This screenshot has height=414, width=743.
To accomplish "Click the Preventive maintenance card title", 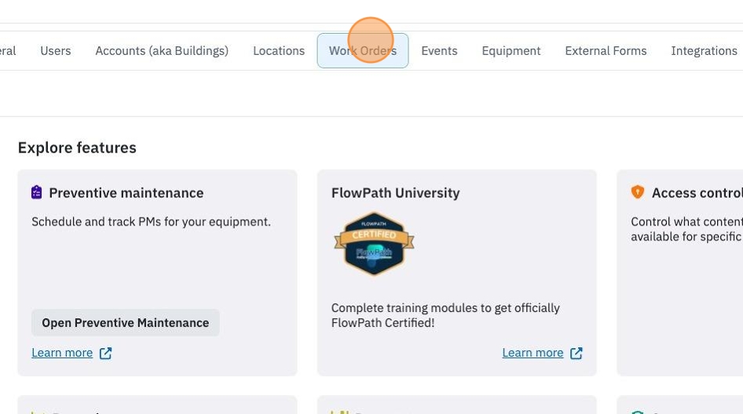I will [126, 192].
